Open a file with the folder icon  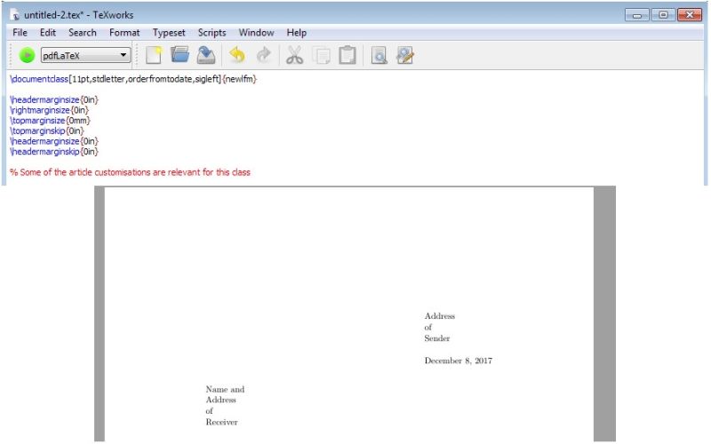coord(180,55)
